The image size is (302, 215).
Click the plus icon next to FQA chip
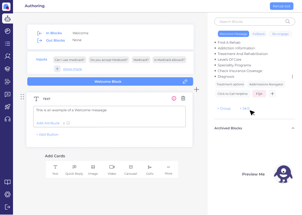pos(272,94)
